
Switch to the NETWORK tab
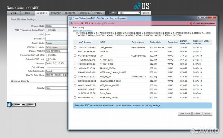coord(56,13)
